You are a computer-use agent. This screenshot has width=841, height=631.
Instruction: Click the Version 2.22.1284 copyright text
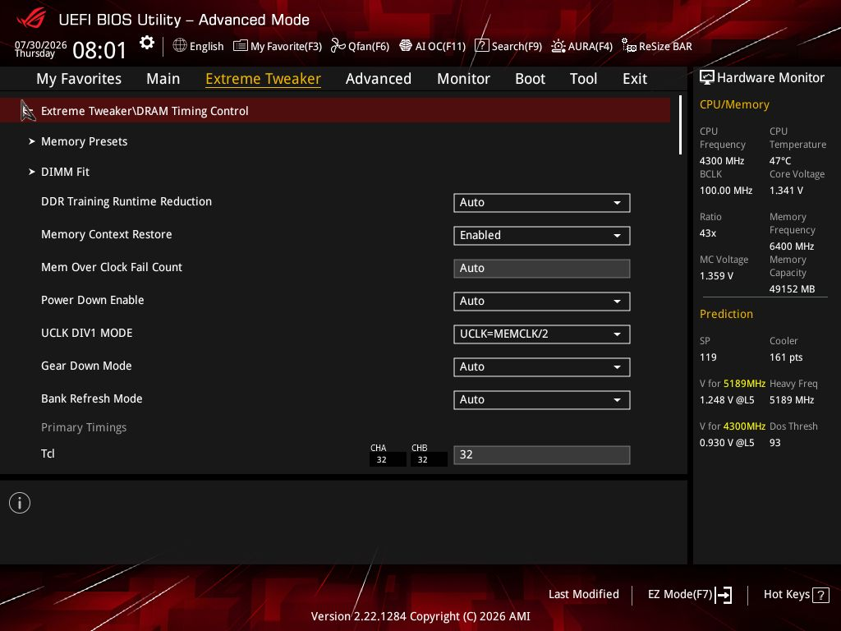pos(420,616)
